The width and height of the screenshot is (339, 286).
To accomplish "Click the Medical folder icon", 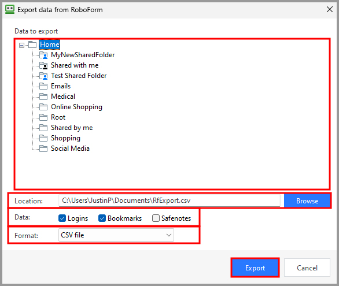I will [43, 96].
